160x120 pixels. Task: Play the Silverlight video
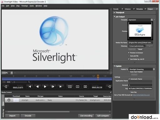[x=45, y=87]
